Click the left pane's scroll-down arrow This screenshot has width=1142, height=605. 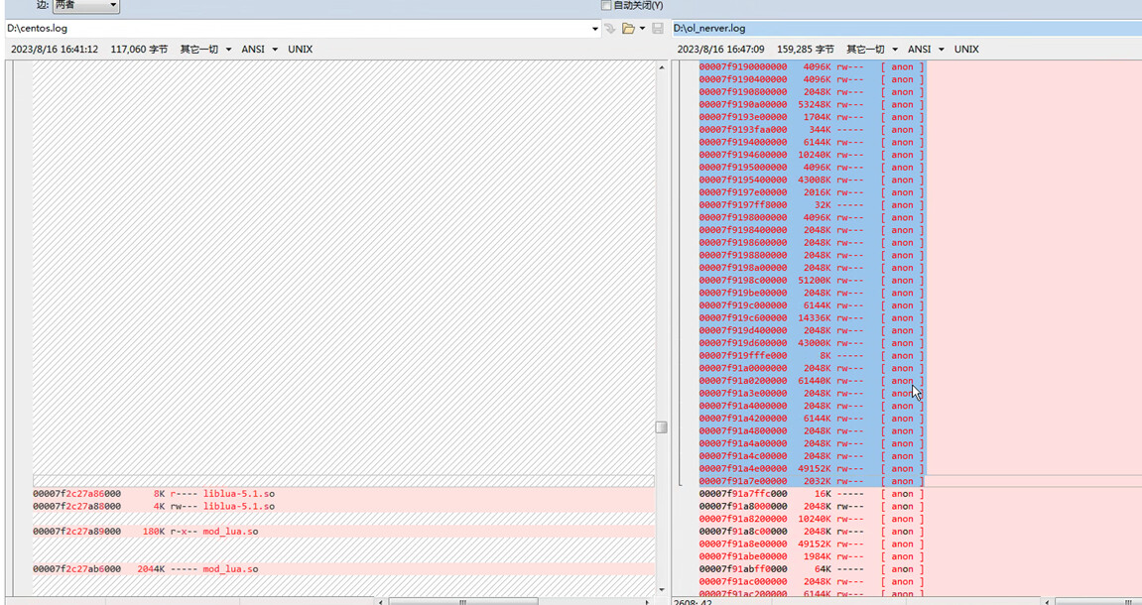pos(662,589)
